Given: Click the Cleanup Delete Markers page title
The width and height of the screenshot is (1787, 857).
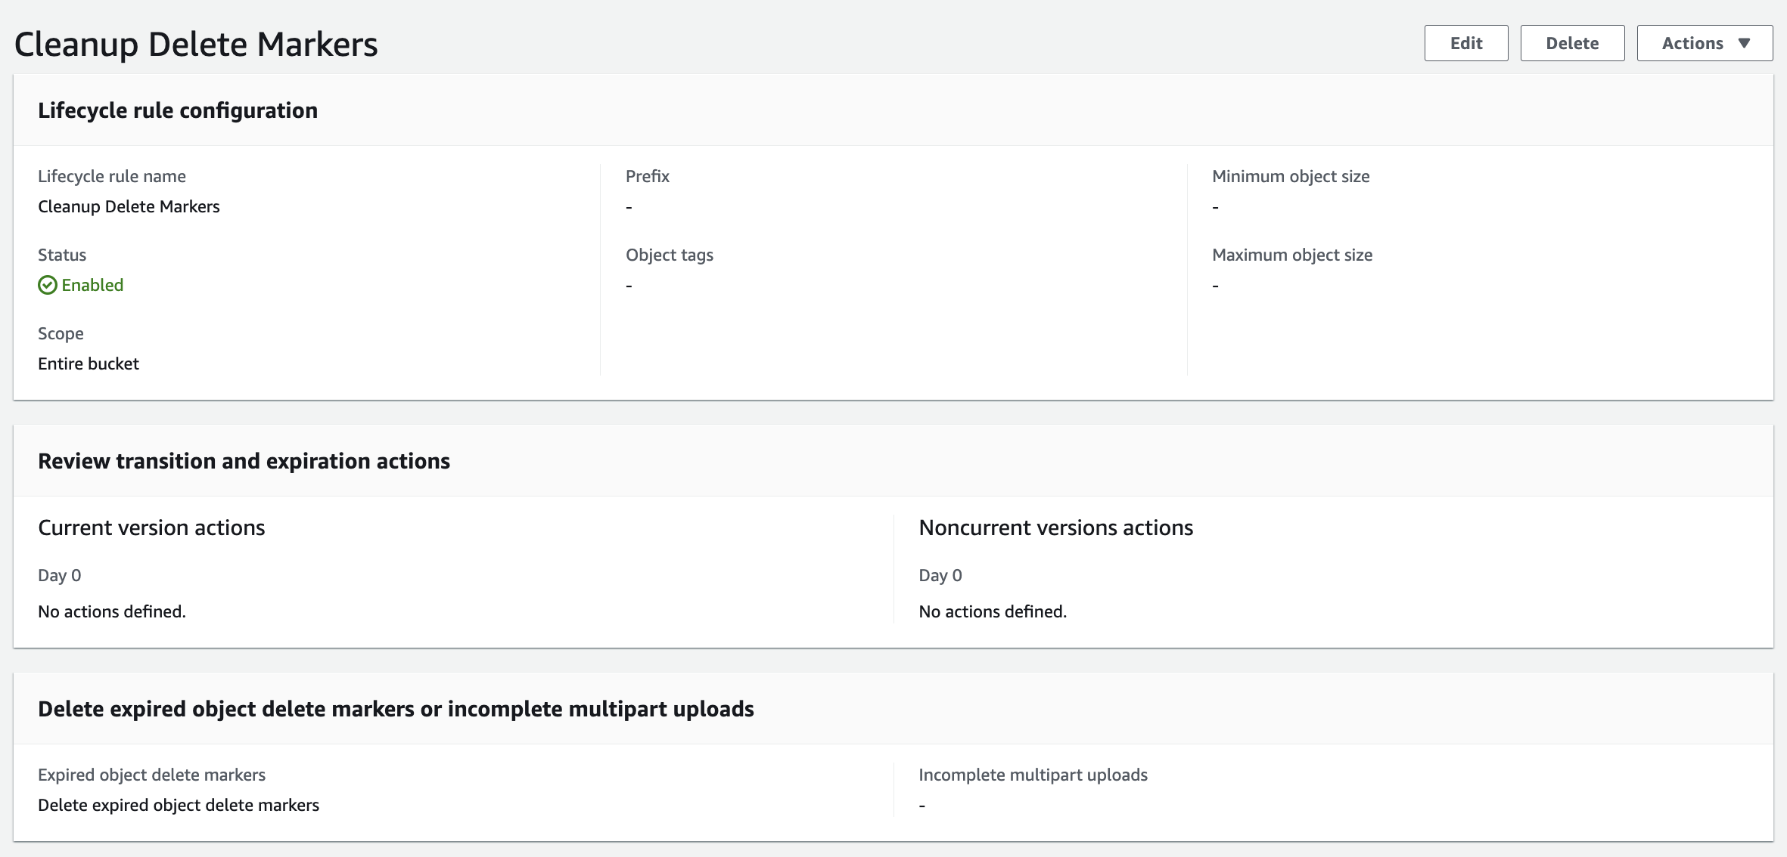Looking at the screenshot, I should tap(196, 44).
